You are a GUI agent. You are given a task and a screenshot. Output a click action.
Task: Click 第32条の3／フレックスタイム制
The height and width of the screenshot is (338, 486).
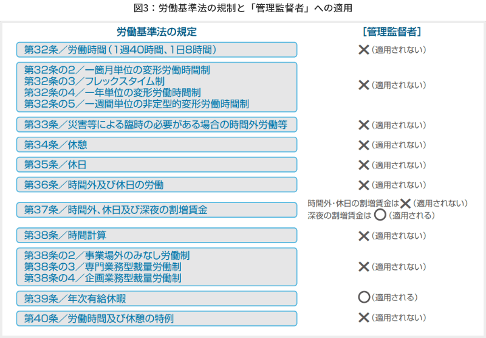(x=94, y=81)
